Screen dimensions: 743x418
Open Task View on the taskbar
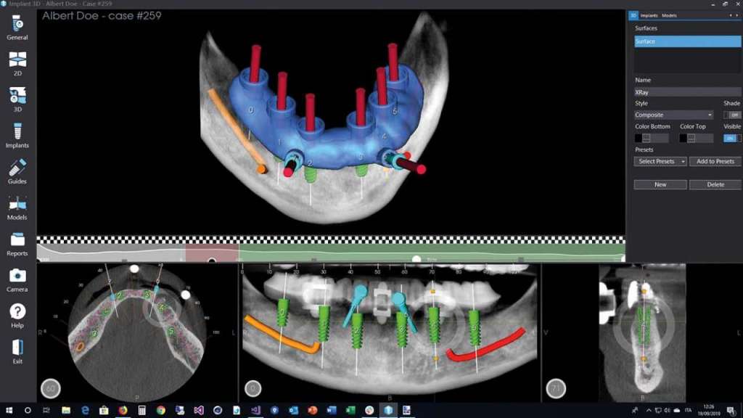pyautogui.click(x=46, y=411)
